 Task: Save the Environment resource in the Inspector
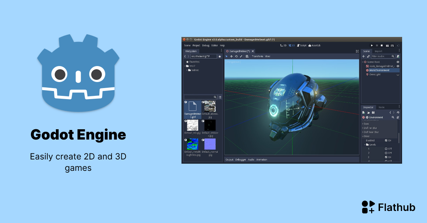373,113
